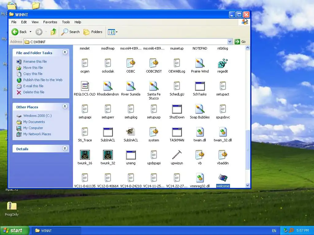Select the TASKMAN program icon
314x235 pixels.
click(x=177, y=132)
